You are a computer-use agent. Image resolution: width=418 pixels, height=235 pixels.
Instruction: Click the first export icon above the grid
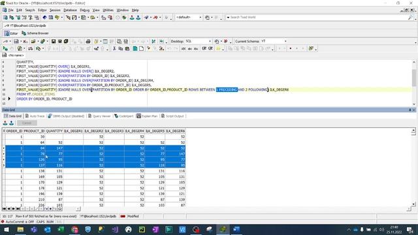[5, 123]
